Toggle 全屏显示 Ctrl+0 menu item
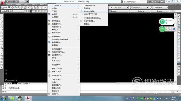 pos(63,17)
